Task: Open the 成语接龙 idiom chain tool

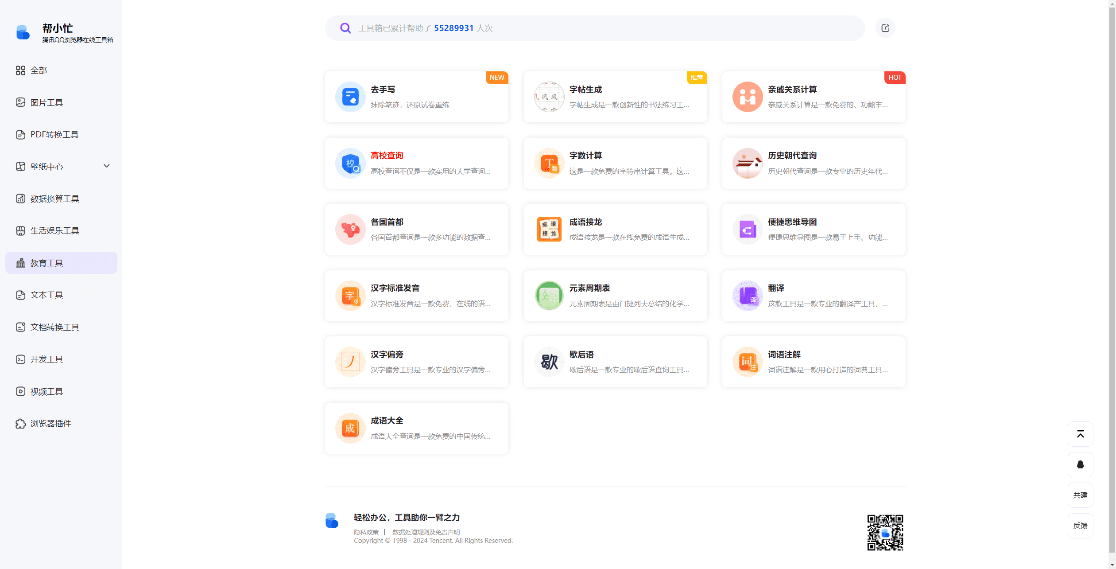Action: 615,228
